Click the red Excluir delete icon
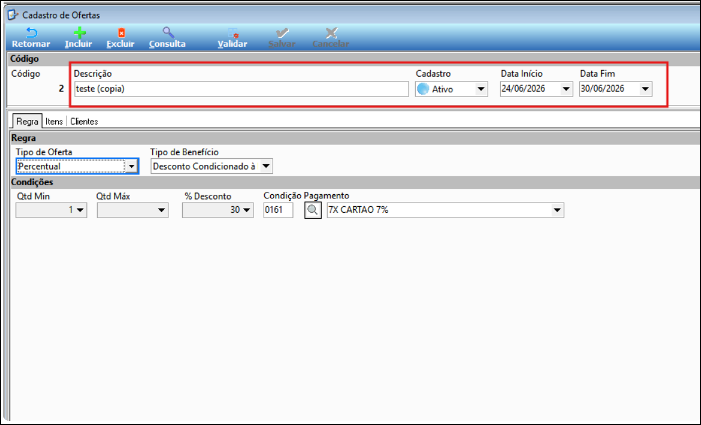Screen dimensions: 701x425 121,32
